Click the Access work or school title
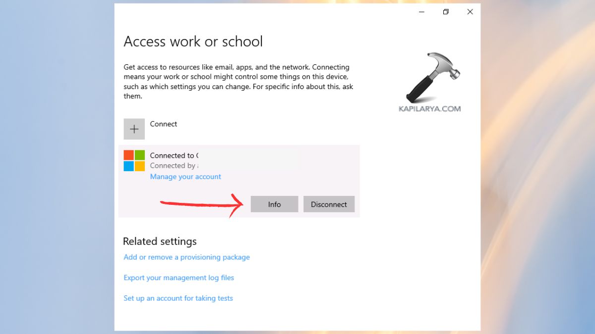The width and height of the screenshot is (595, 334). tap(193, 42)
